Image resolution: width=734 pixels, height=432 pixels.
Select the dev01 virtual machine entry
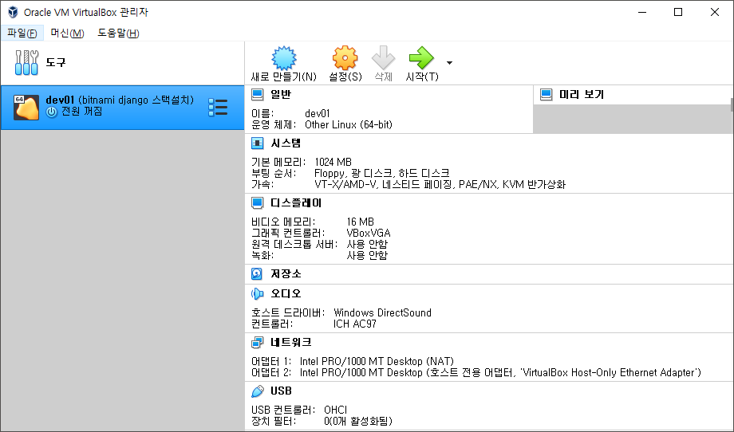(122, 108)
